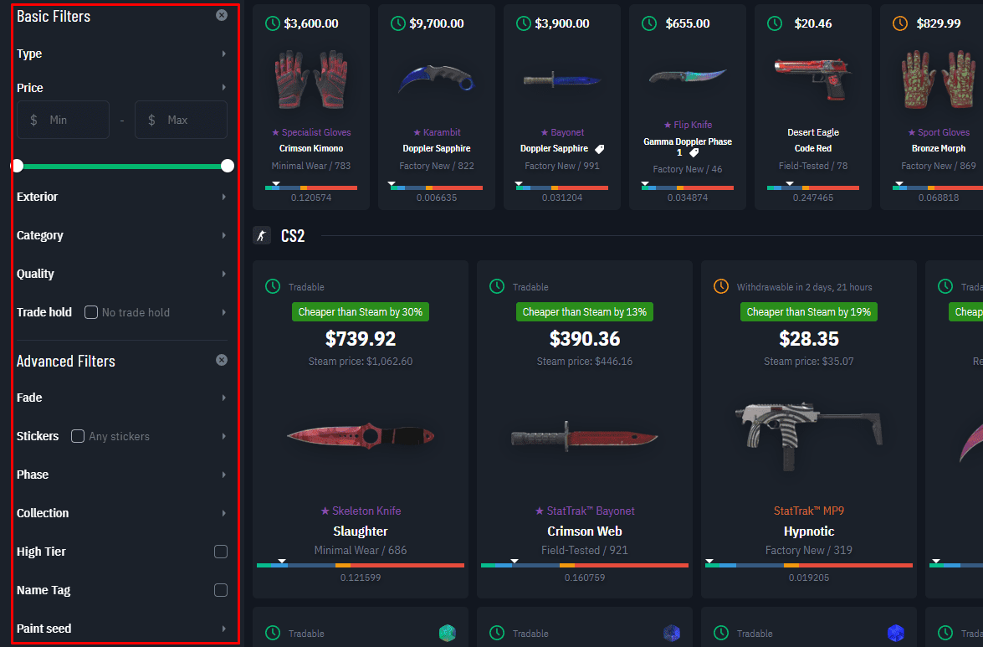
Task: Open the Collection filter options
Action: pyautogui.click(x=121, y=513)
